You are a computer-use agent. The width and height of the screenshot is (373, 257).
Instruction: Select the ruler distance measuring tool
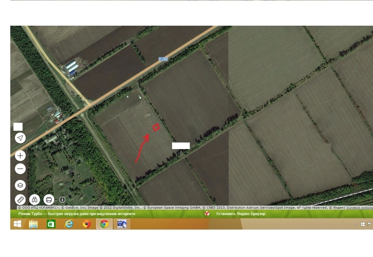[x=20, y=199]
